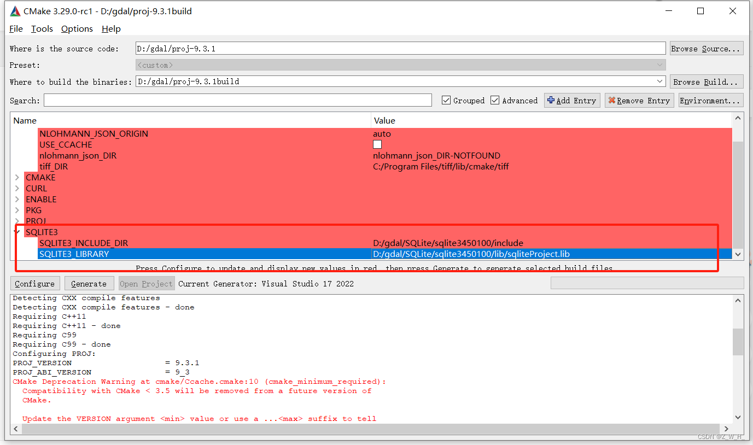Click the empty progress bar

point(647,283)
